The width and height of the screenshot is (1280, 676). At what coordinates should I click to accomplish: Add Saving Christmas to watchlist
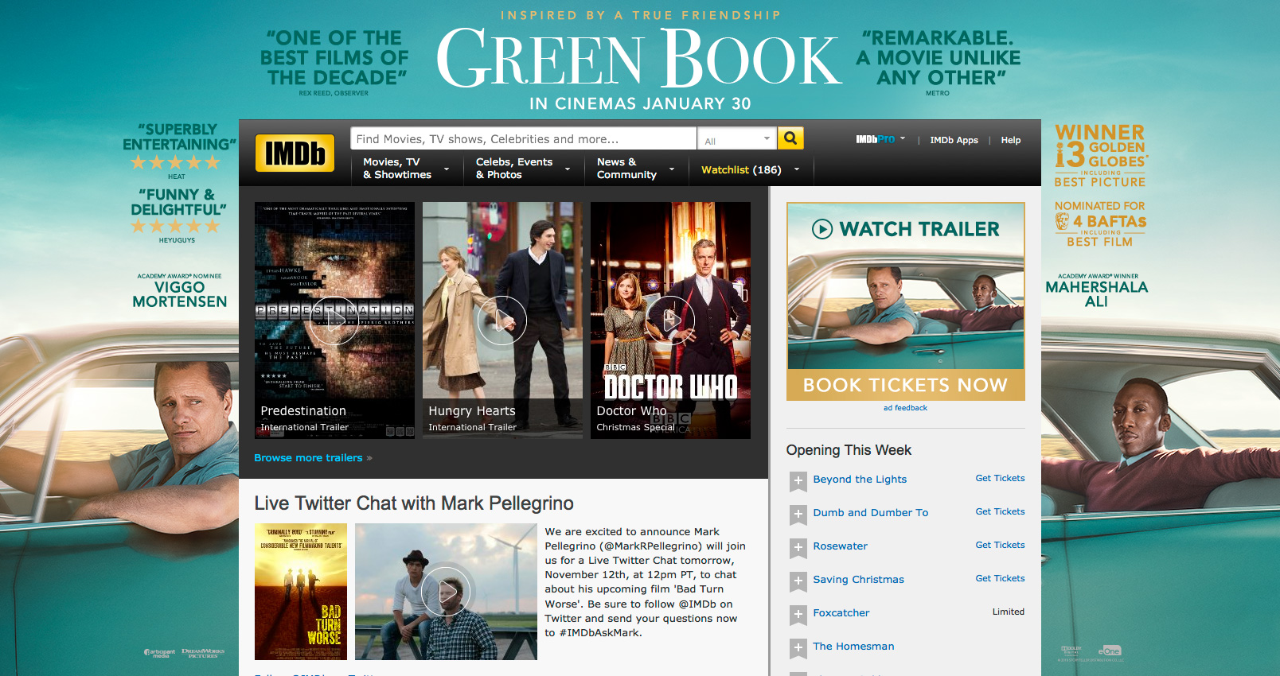click(798, 581)
